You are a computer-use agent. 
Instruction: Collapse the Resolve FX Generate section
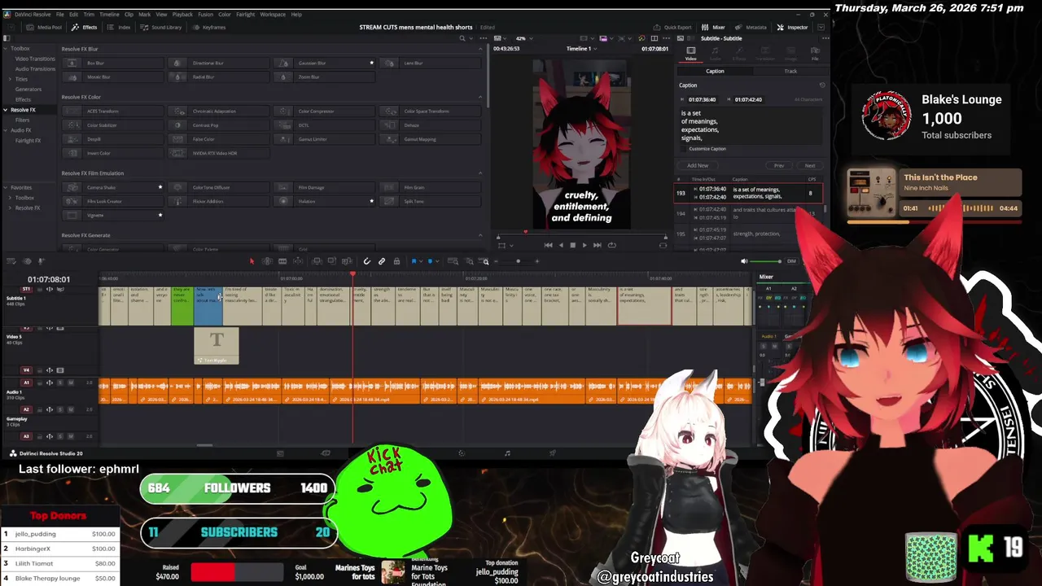click(479, 235)
